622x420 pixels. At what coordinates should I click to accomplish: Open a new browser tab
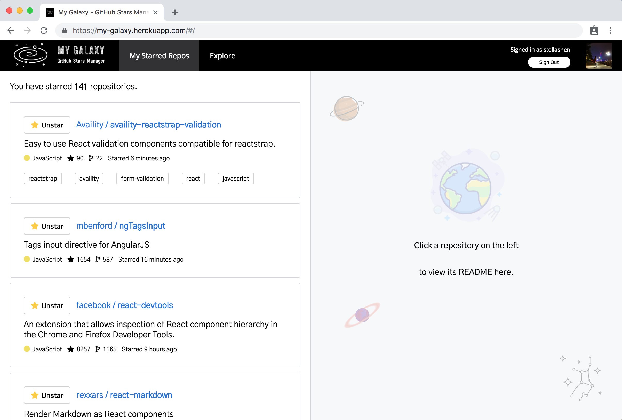[175, 12]
